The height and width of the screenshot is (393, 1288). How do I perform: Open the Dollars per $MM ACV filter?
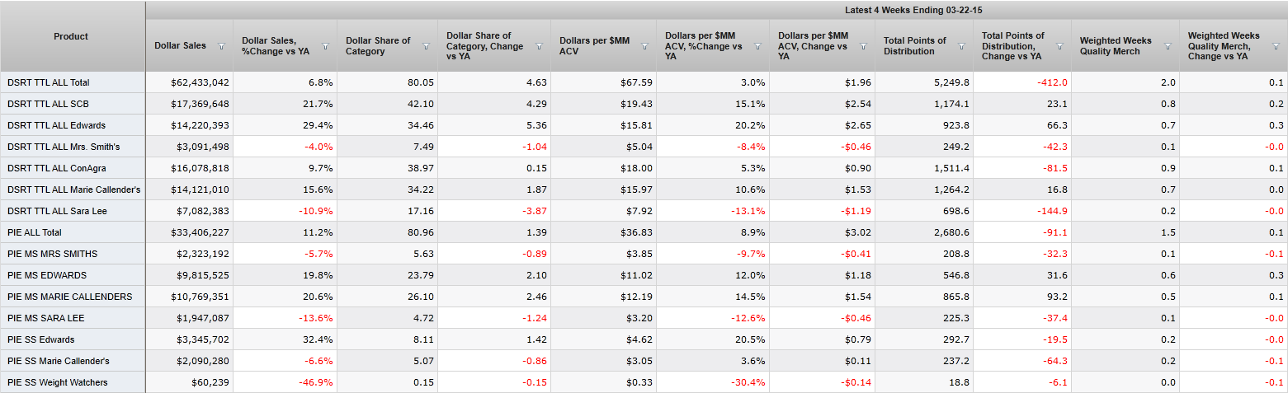(x=644, y=46)
